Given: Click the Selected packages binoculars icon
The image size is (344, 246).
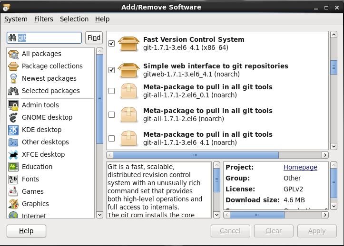Looking at the screenshot, I should pos(13,91).
